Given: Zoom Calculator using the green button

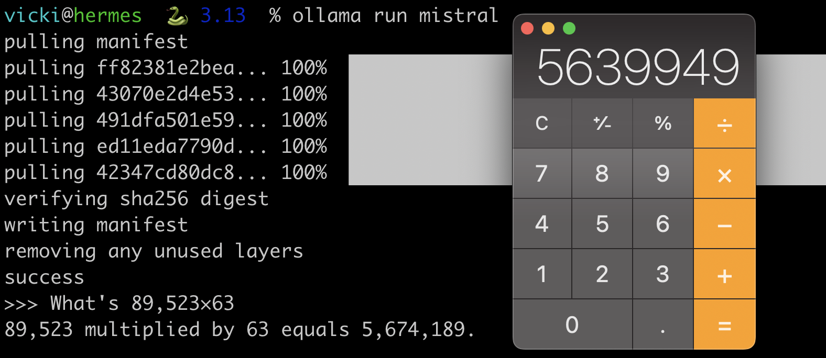Looking at the screenshot, I should 569,28.
